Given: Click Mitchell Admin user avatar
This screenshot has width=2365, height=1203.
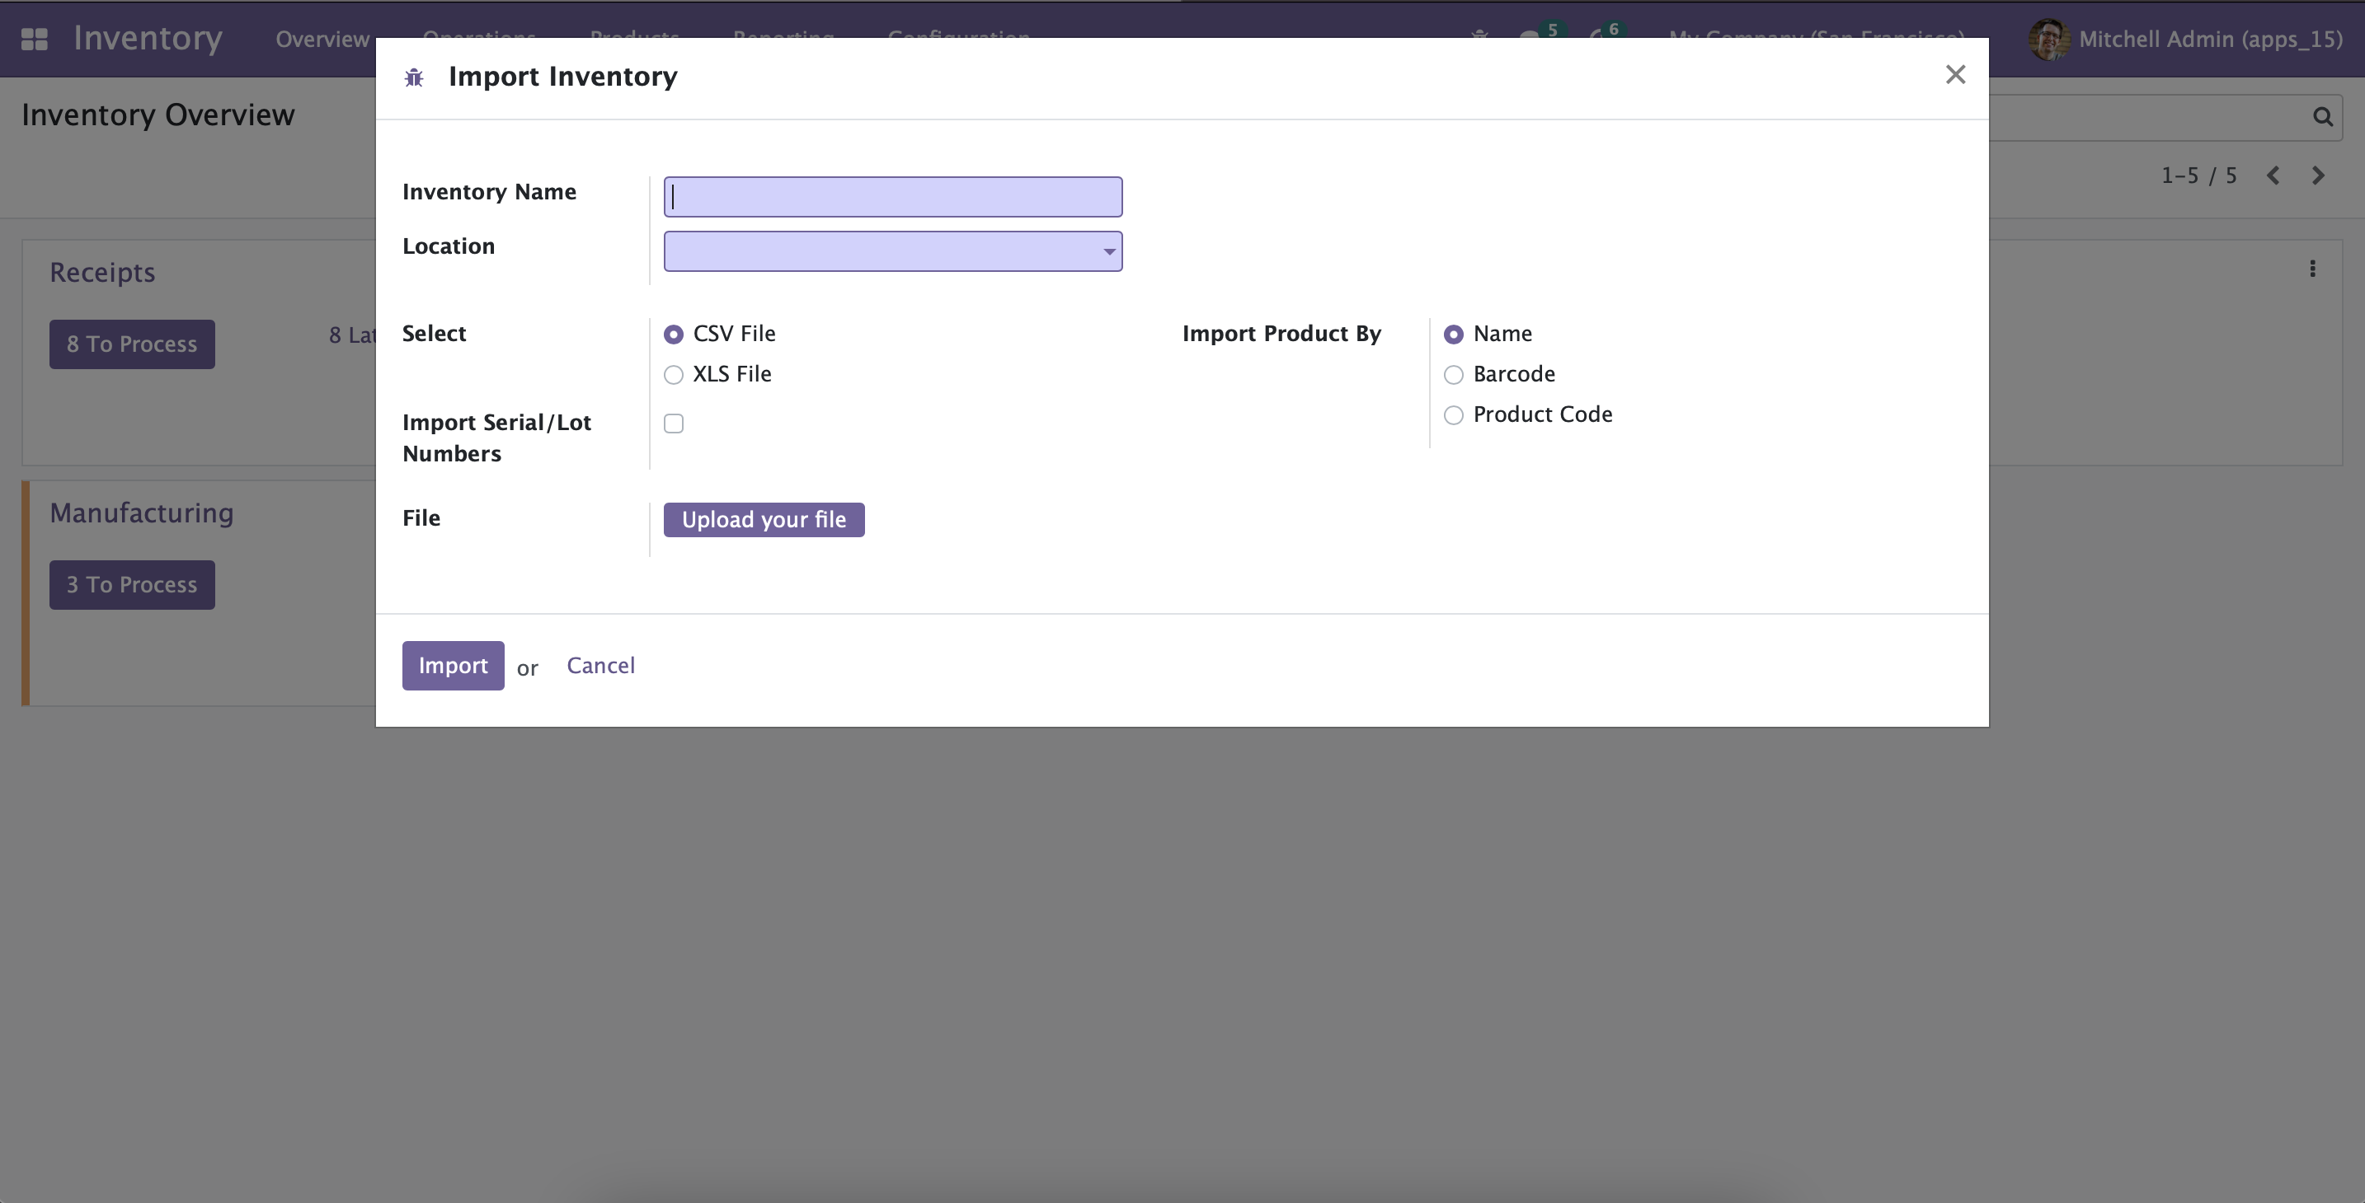Looking at the screenshot, I should point(2048,39).
